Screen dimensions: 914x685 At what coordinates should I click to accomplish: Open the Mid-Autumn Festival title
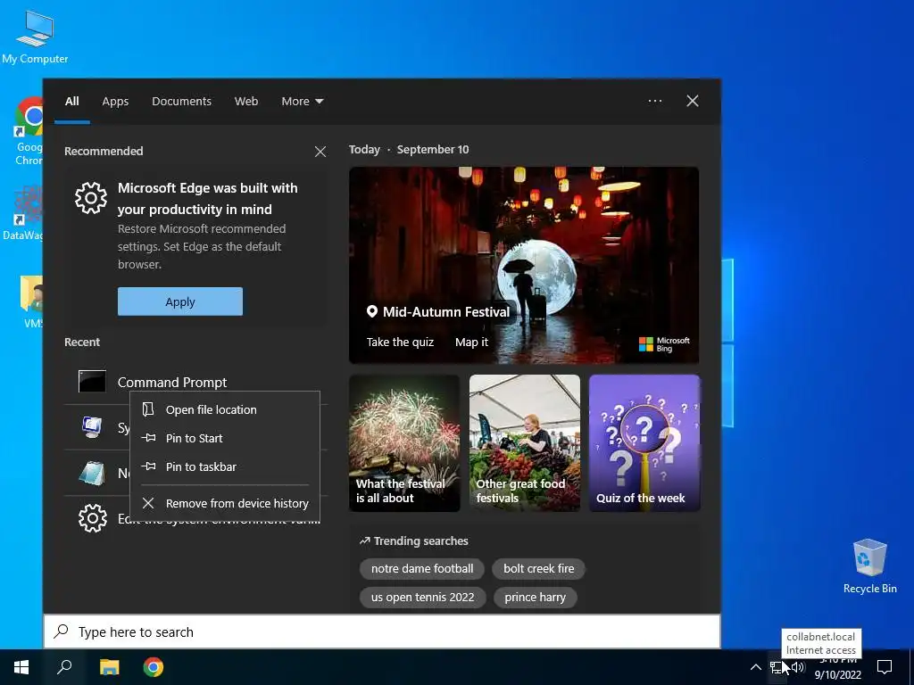tap(446, 311)
